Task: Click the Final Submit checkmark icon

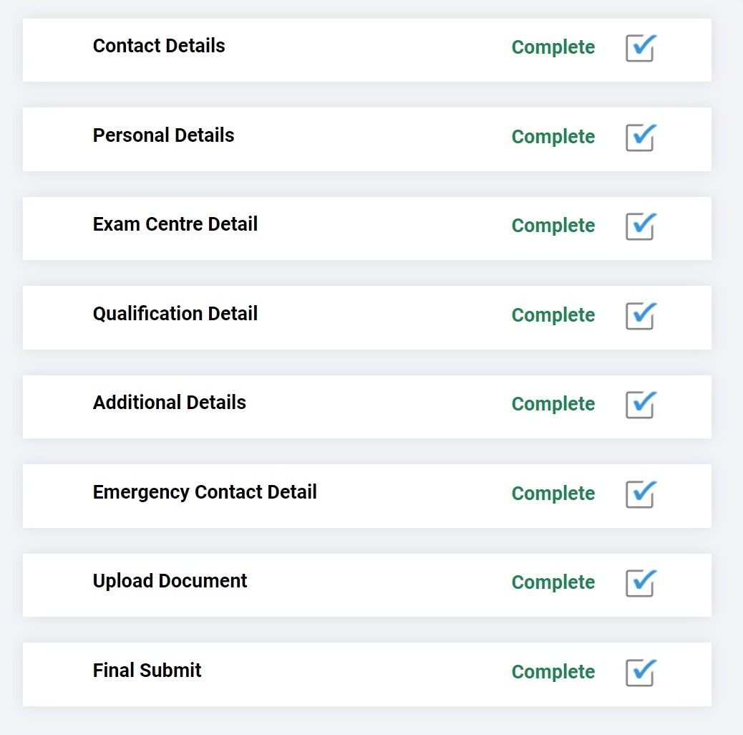Action: click(641, 673)
